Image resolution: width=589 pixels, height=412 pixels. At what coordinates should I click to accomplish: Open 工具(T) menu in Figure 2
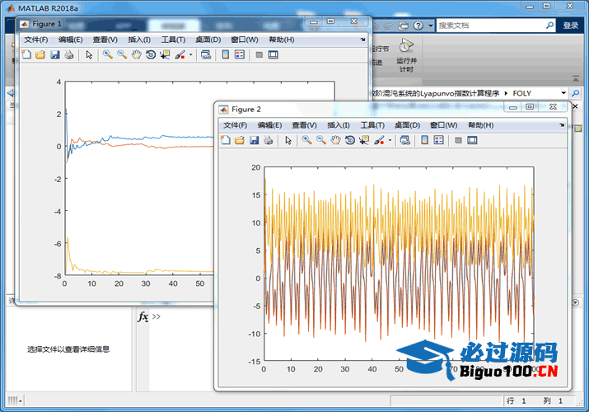(372, 125)
